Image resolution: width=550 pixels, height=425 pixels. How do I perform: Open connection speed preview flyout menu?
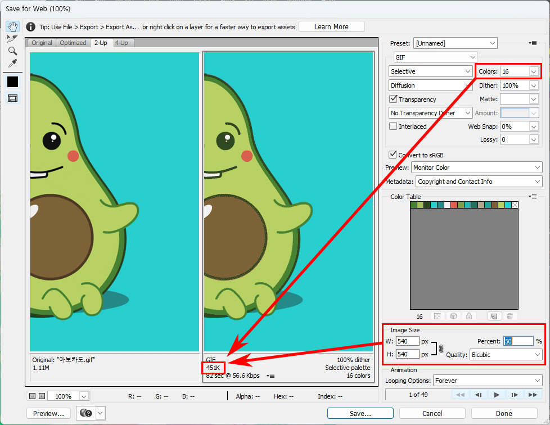(271, 376)
